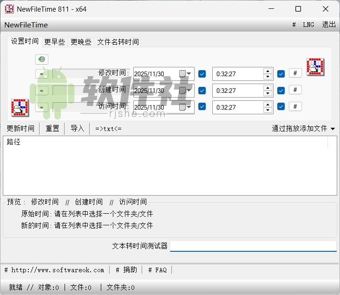Click the 就绪 // 对象:0 status text

point(34,288)
